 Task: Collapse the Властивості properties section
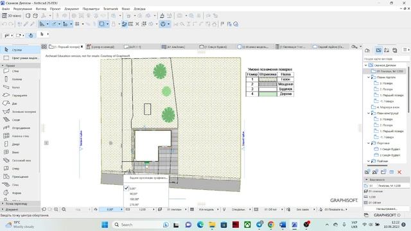coord(367,180)
